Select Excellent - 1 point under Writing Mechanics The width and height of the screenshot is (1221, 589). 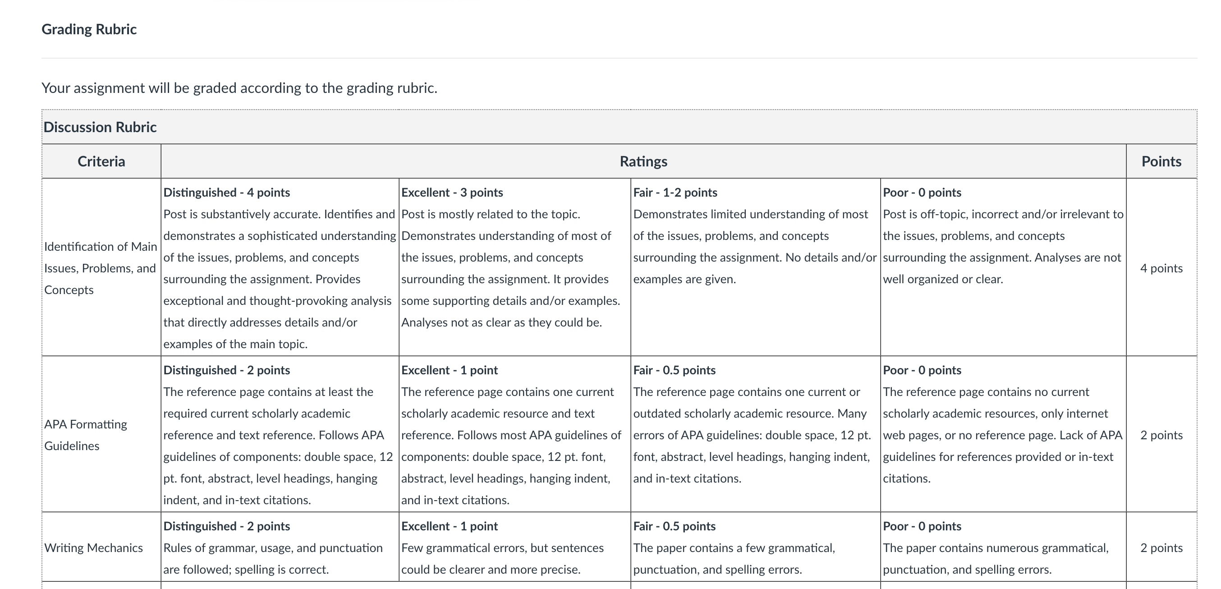click(x=515, y=547)
